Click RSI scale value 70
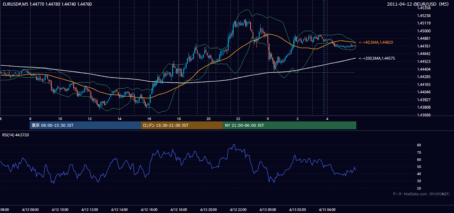Image resolution: width=454 pixels, height=213 pixels. (419, 153)
